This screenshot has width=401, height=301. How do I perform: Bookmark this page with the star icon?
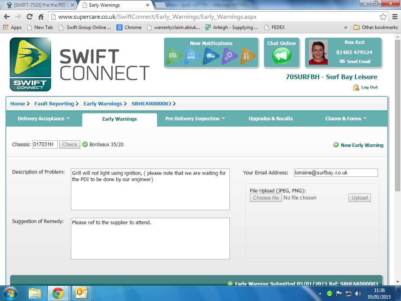coord(383,17)
